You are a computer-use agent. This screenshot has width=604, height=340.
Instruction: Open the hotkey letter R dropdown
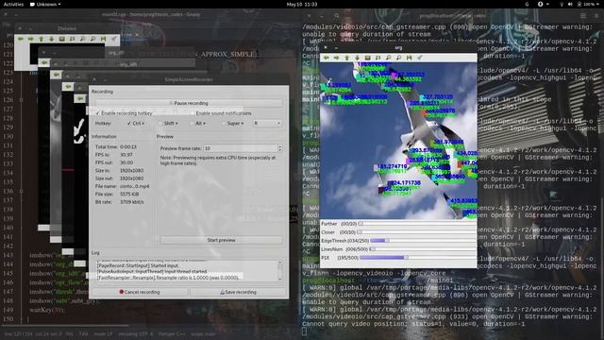click(267, 124)
